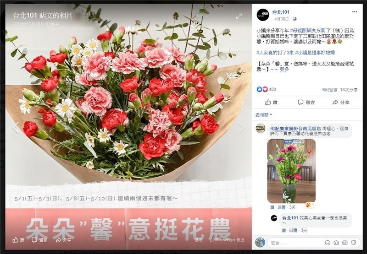Viewport: 367px width, 254px height.
Task: Open the 台北101 page name link
Action: pyautogui.click(x=281, y=12)
